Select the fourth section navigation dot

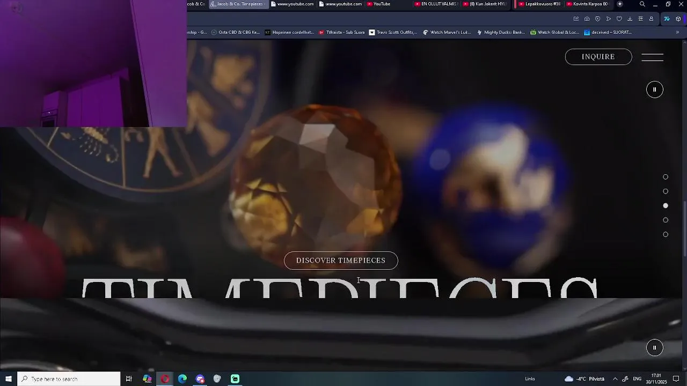(x=666, y=220)
